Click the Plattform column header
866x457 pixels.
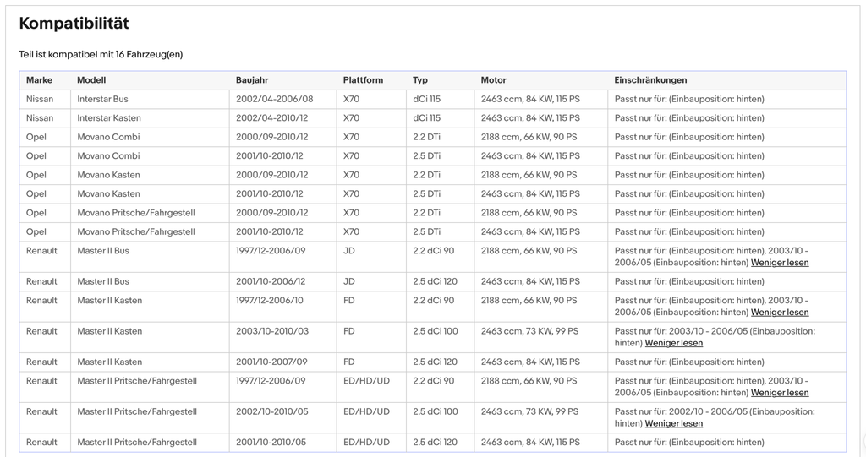point(363,80)
